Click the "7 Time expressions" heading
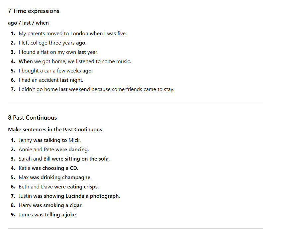 [x=34, y=11]
